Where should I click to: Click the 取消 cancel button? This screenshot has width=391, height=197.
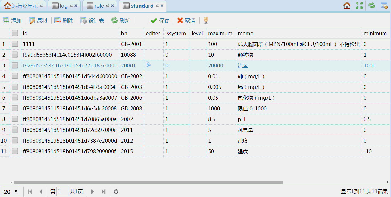pos(186,20)
